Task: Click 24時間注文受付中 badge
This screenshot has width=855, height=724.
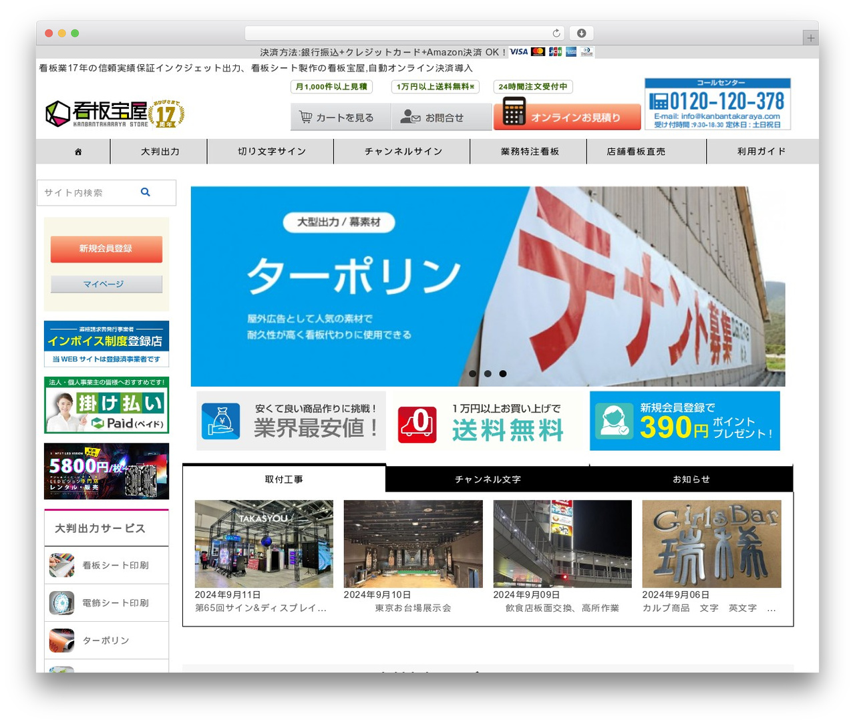Action: click(533, 87)
